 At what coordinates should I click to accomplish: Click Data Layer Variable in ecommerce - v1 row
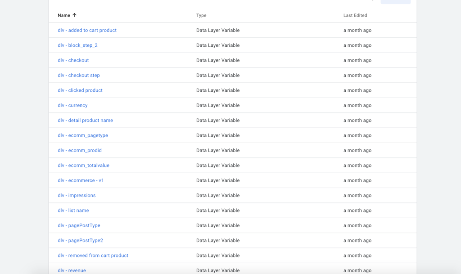click(218, 180)
